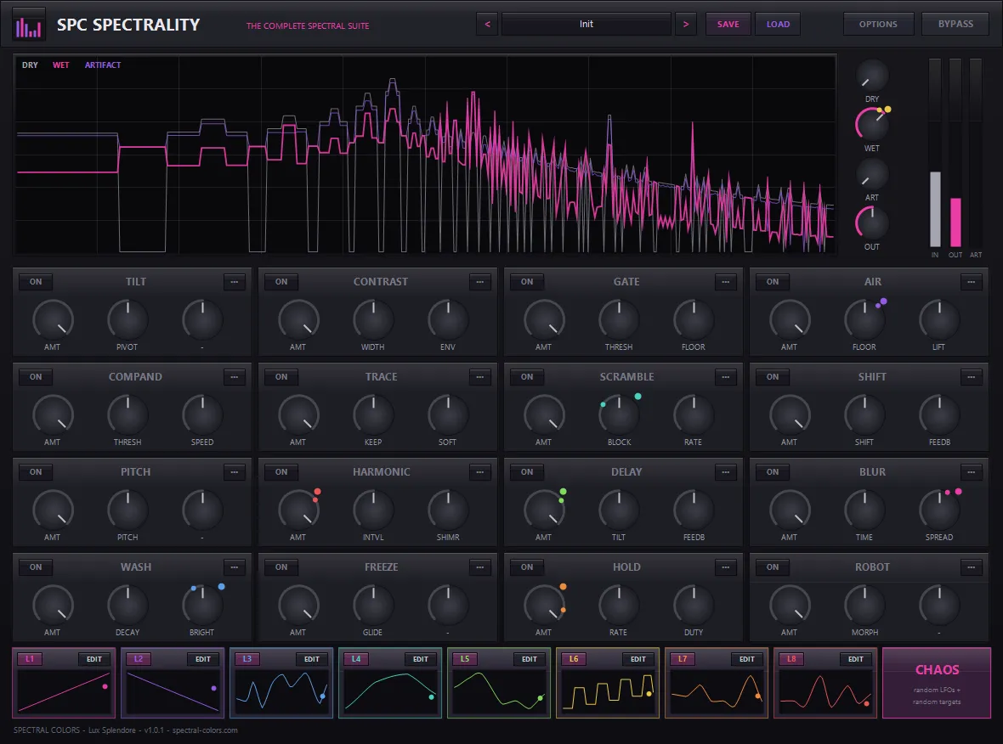The width and height of the screenshot is (1003, 744).
Task: Click the BYPASS button
Action: 955,25
